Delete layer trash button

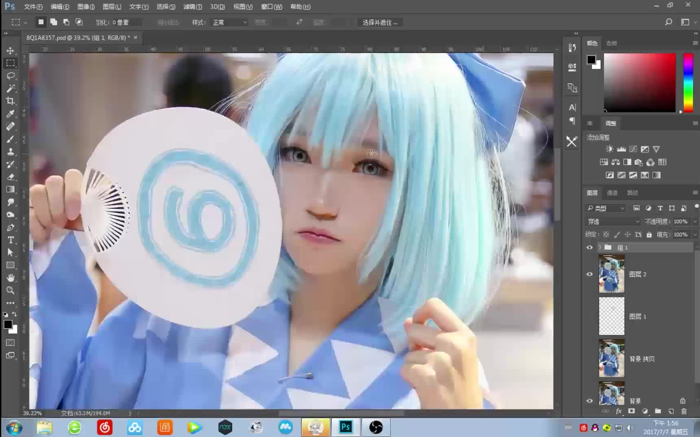tap(684, 411)
